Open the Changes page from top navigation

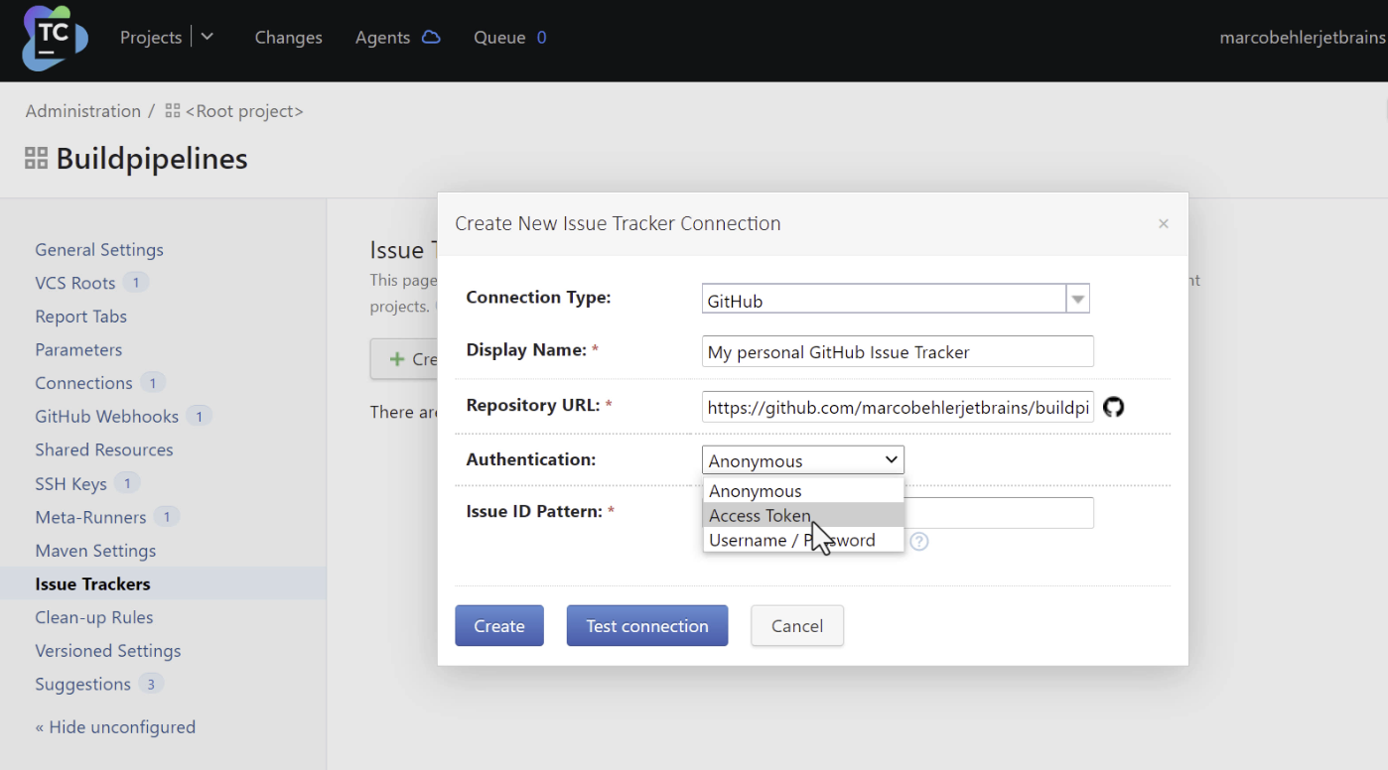(288, 37)
